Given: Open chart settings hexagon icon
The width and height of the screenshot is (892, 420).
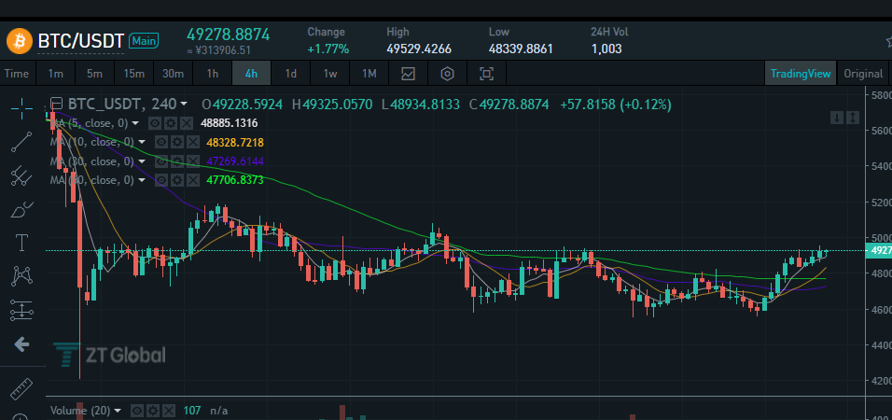Looking at the screenshot, I should [x=448, y=74].
